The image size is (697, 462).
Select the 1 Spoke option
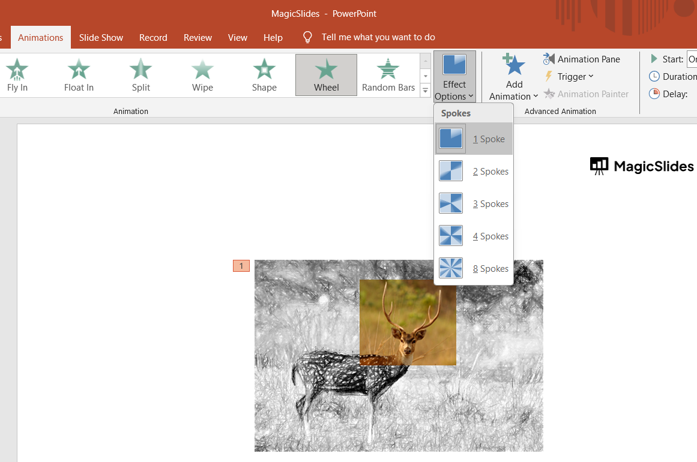click(x=474, y=139)
